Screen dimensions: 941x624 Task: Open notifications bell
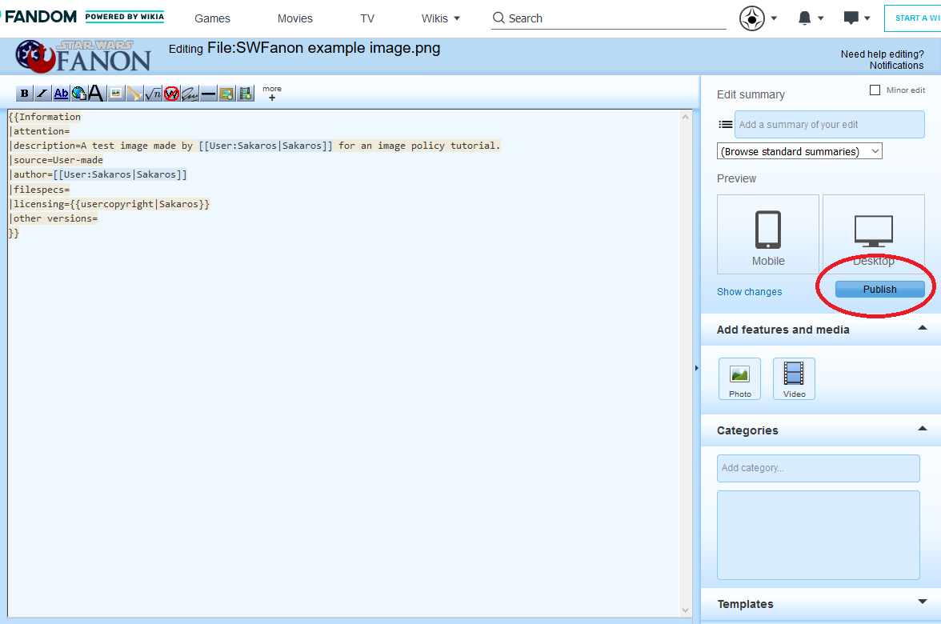(x=805, y=18)
